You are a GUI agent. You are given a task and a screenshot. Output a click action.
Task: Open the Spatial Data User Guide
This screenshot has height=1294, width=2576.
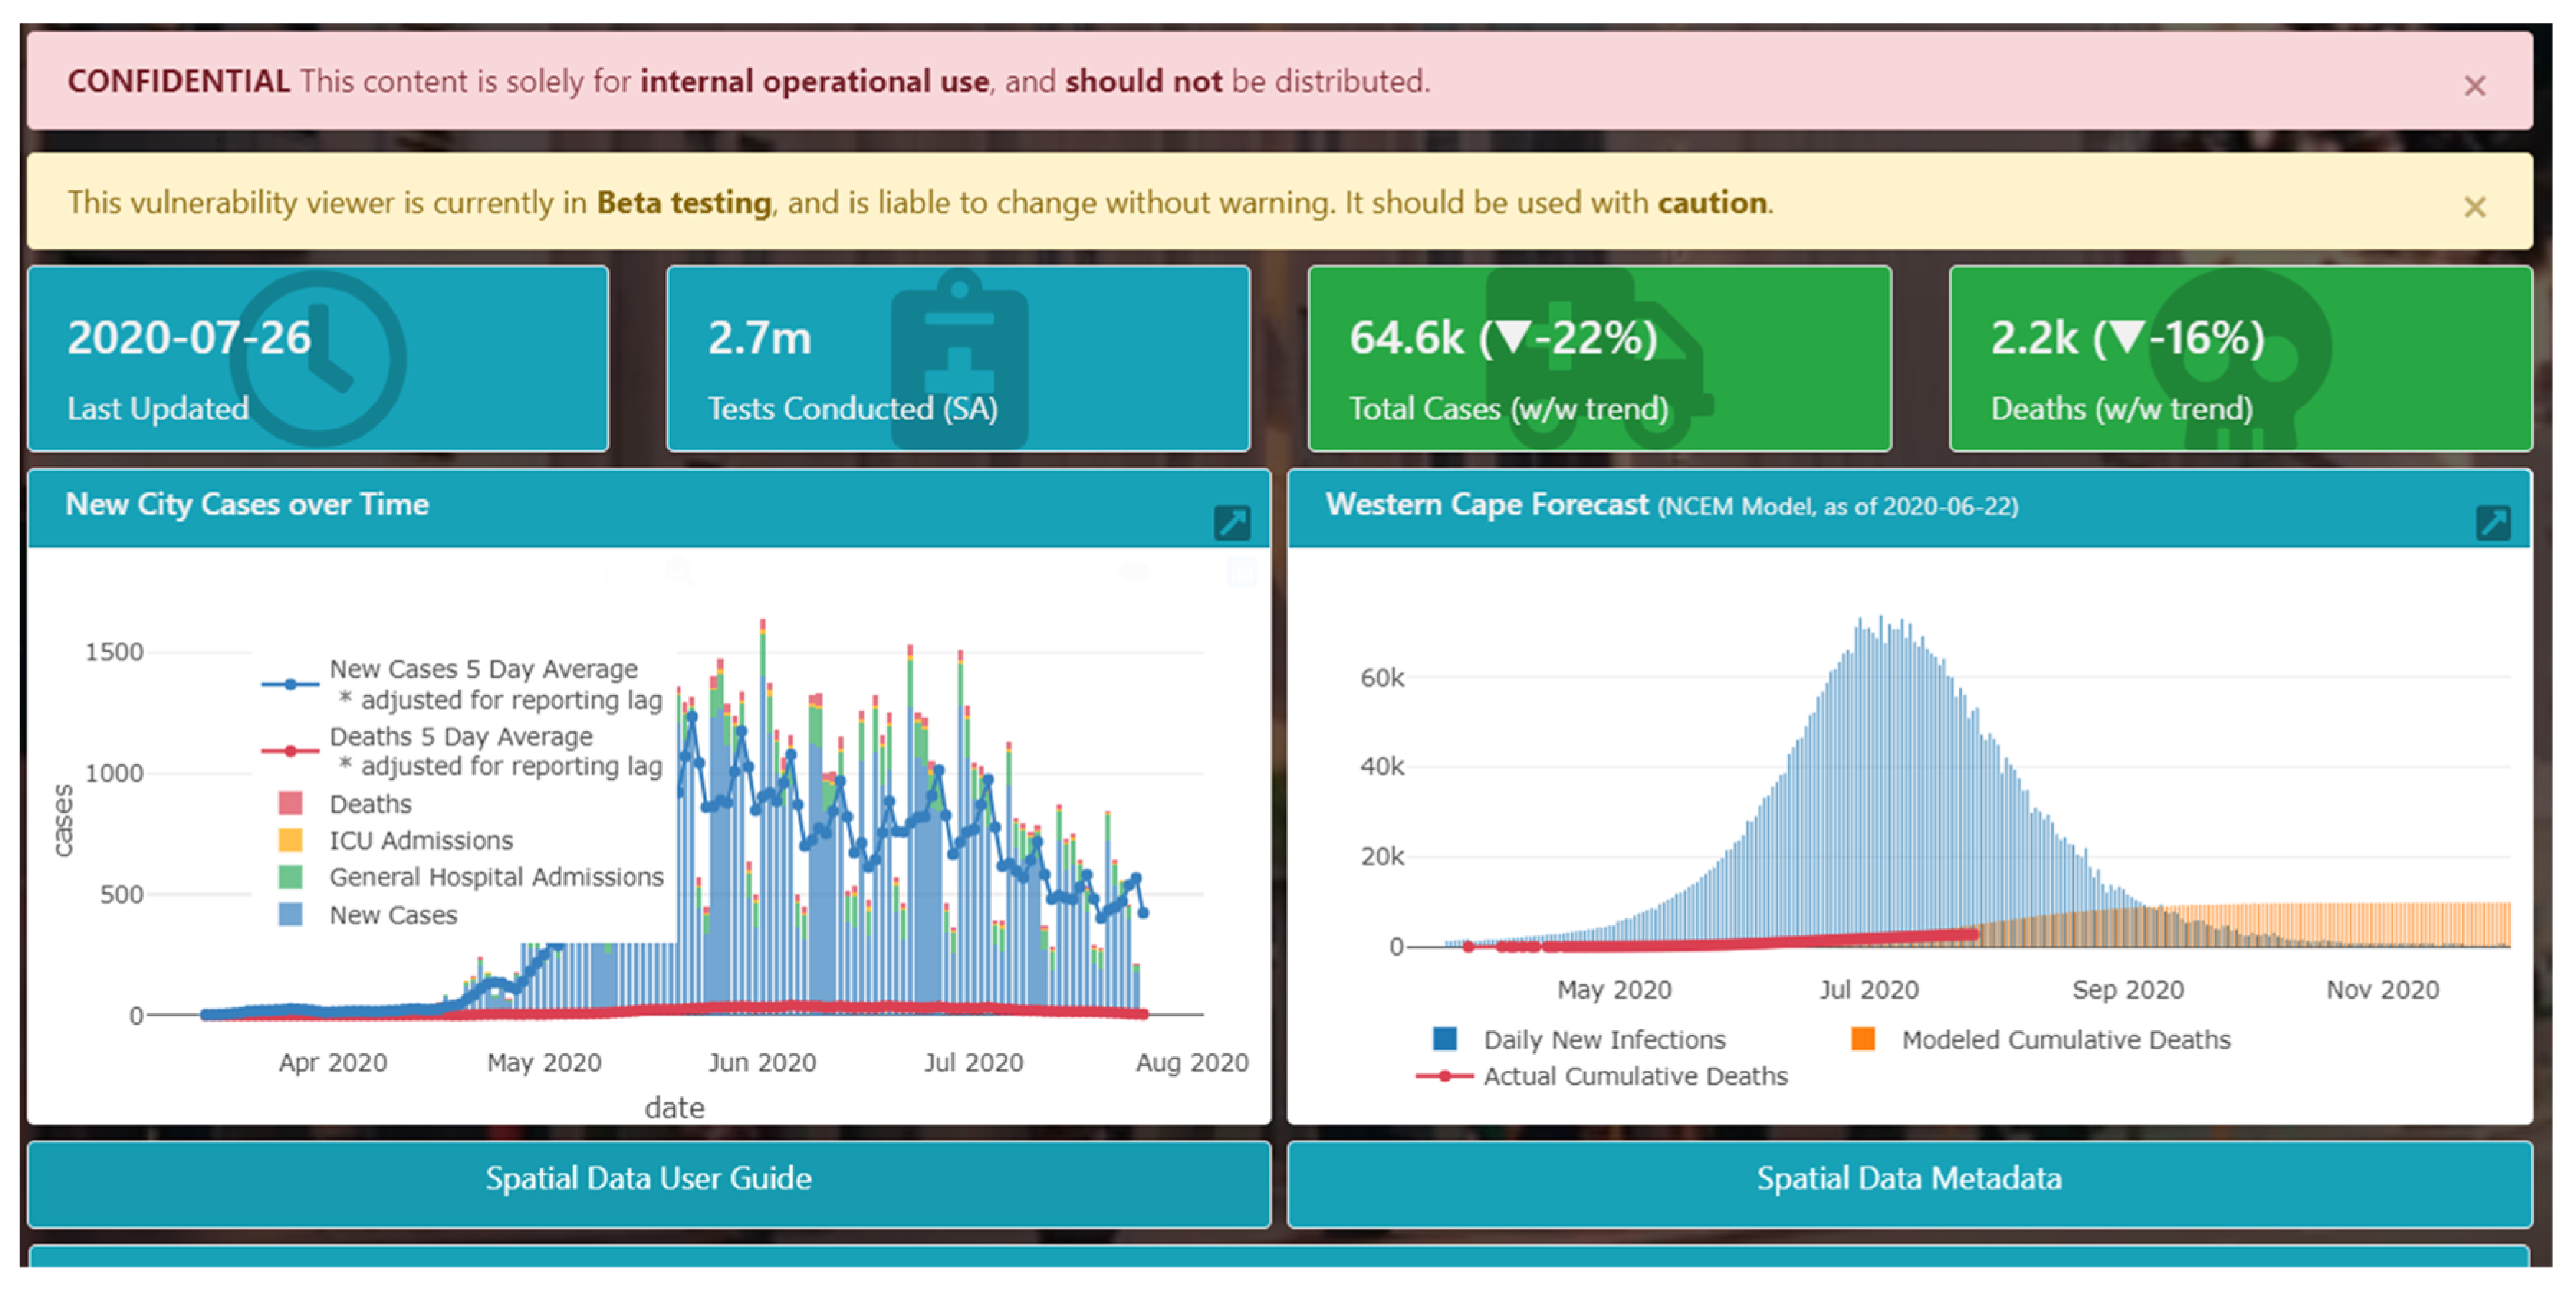[x=648, y=1179]
